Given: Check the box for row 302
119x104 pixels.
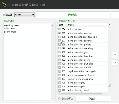Looking at the screenshot, I should click(x=60, y=60).
